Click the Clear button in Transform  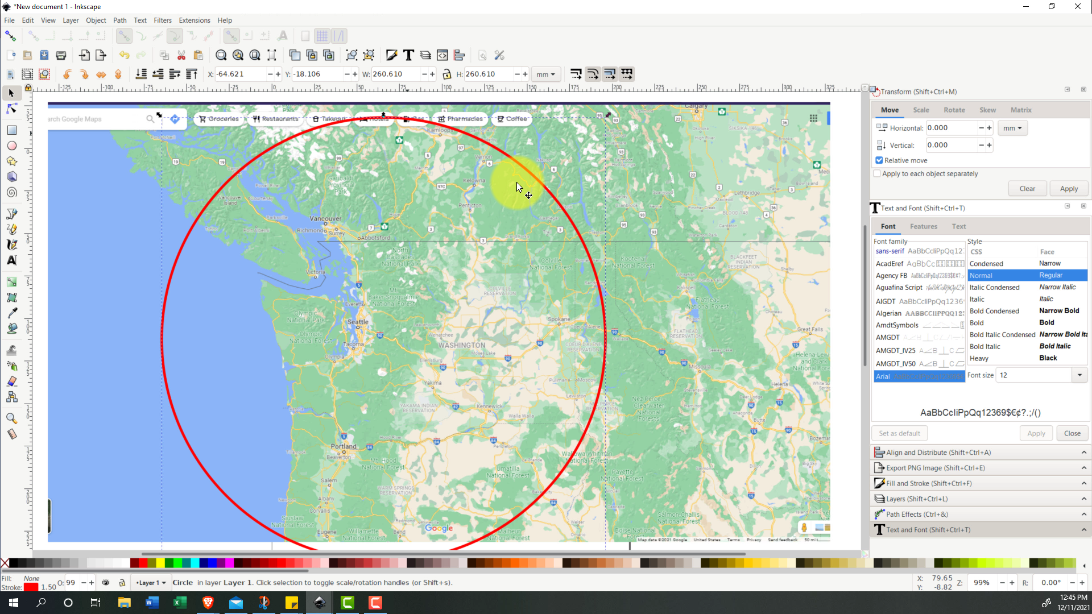(1027, 189)
